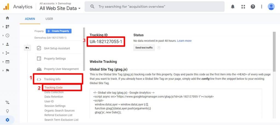Select Search Term Exclusion List item
The image size is (280, 125).
(x=62, y=120)
